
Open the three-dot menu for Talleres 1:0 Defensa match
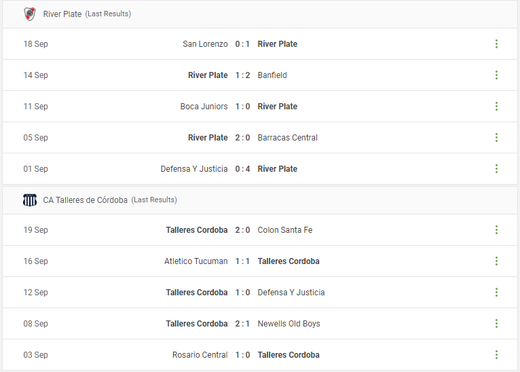pos(496,292)
